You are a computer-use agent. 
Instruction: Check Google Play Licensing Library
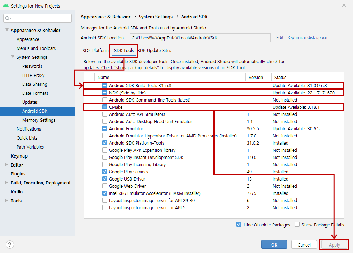(x=105, y=164)
